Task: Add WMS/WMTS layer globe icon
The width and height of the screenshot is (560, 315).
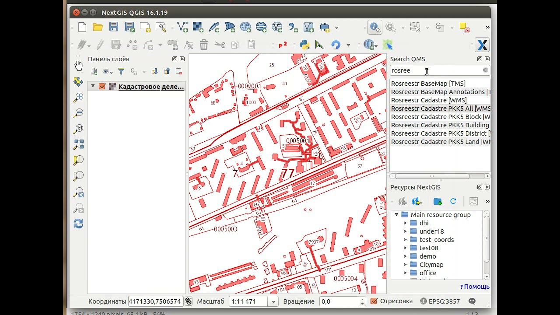Action: pos(245,27)
